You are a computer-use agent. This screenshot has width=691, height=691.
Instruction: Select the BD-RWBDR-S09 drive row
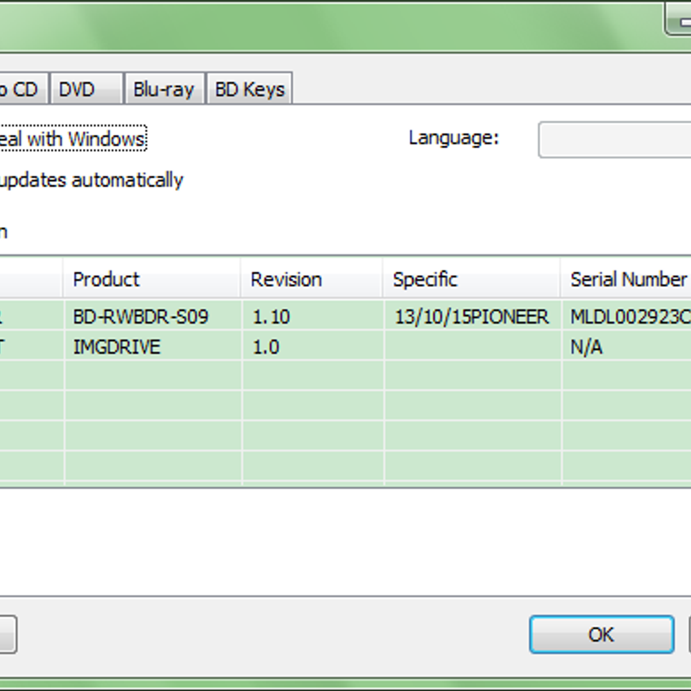pyautogui.click(x=141, y=317)
